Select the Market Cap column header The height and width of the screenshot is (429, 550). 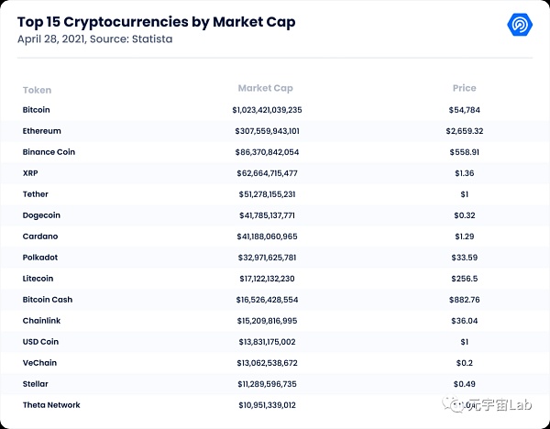click(265, 89)
